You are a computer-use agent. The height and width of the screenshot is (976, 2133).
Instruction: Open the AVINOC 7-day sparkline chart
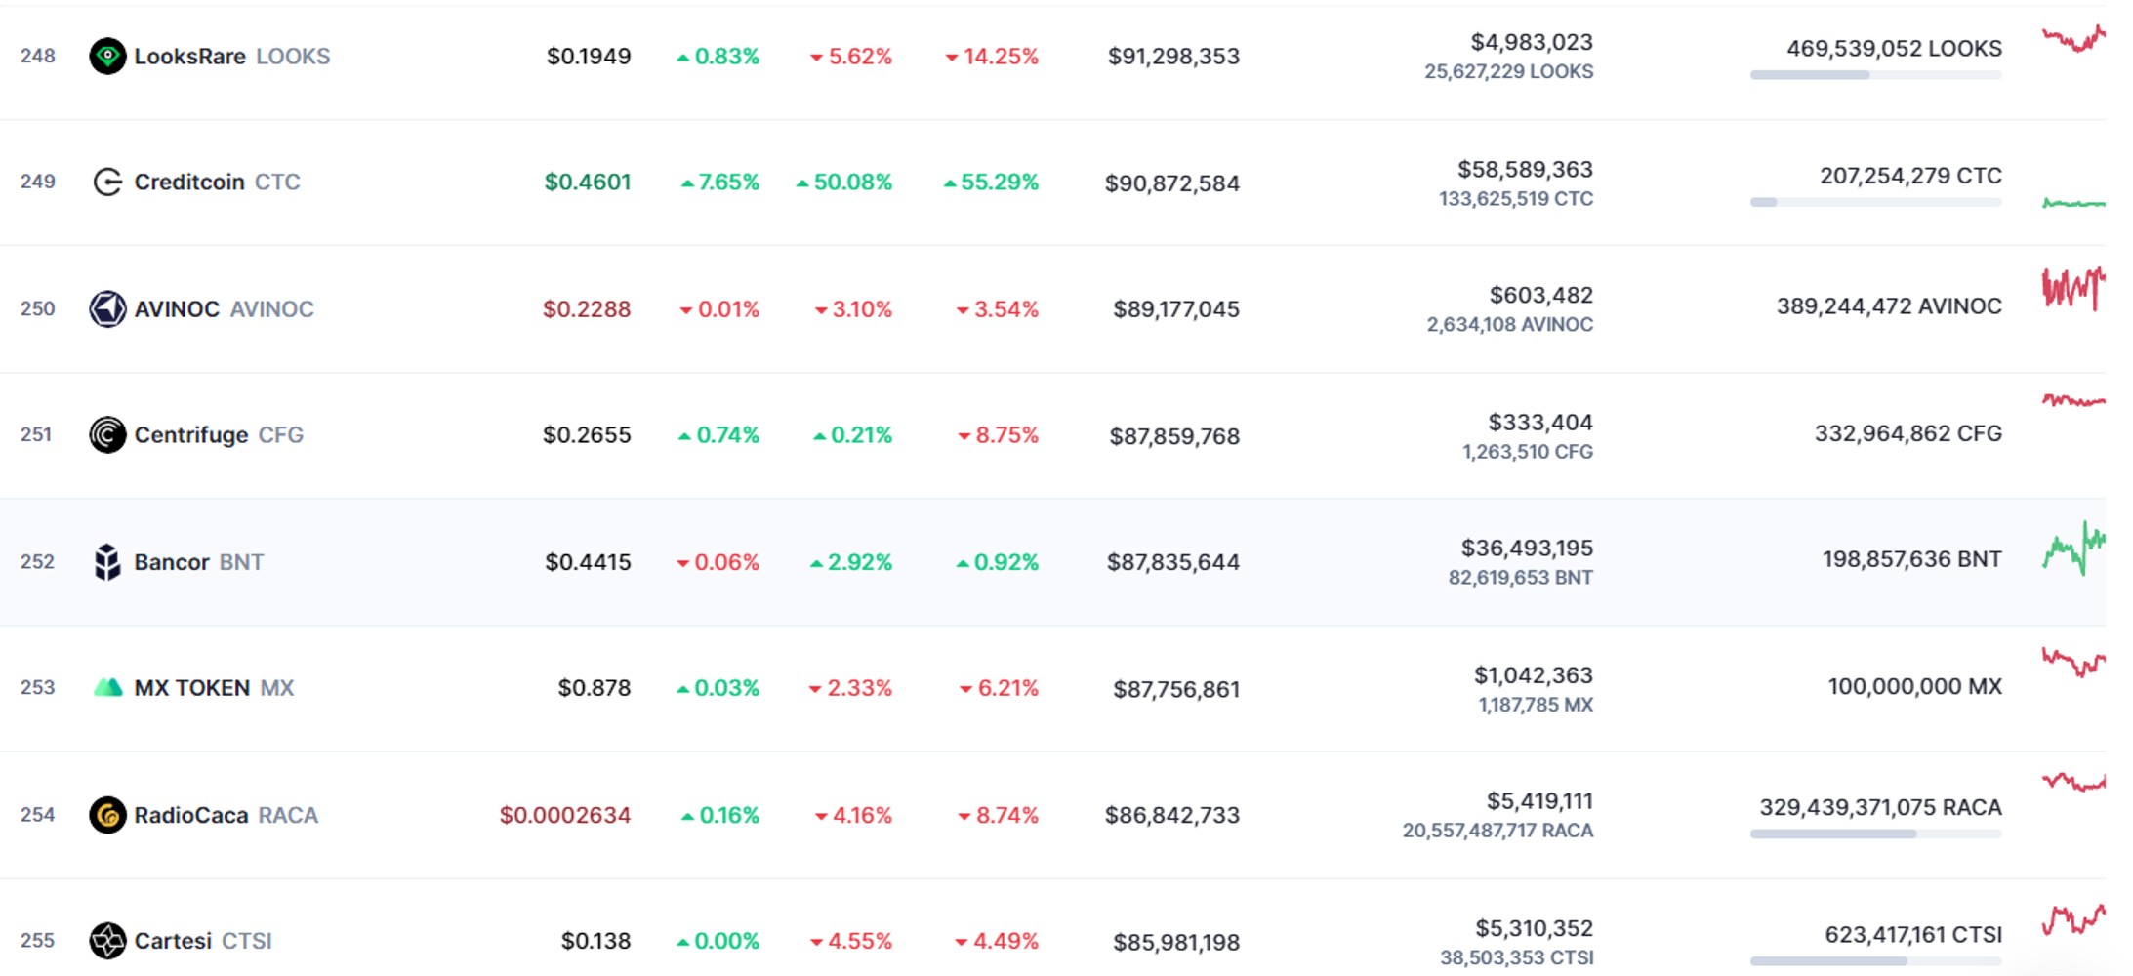(2073, 289)
